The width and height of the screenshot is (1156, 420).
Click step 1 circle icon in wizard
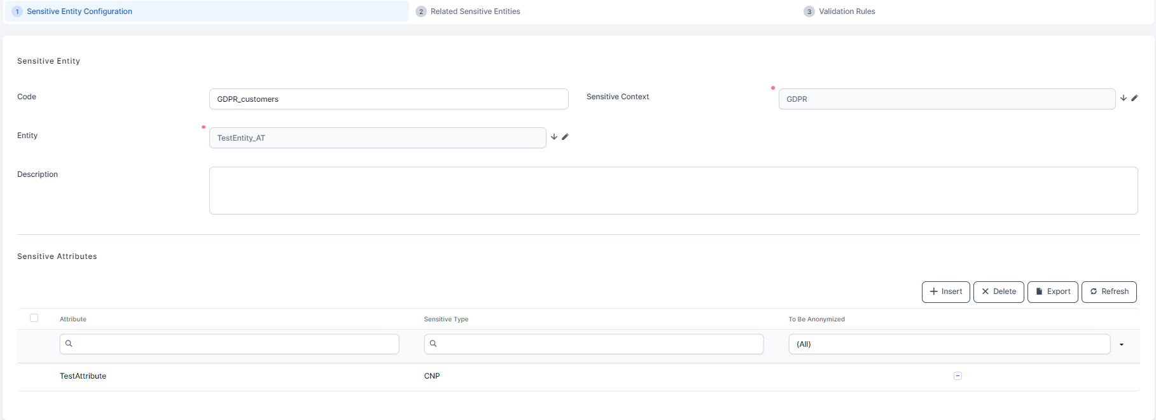click(x=17, y=11)
